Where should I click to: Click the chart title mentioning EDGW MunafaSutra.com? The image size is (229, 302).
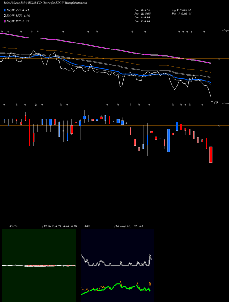(x=45, y=3)
